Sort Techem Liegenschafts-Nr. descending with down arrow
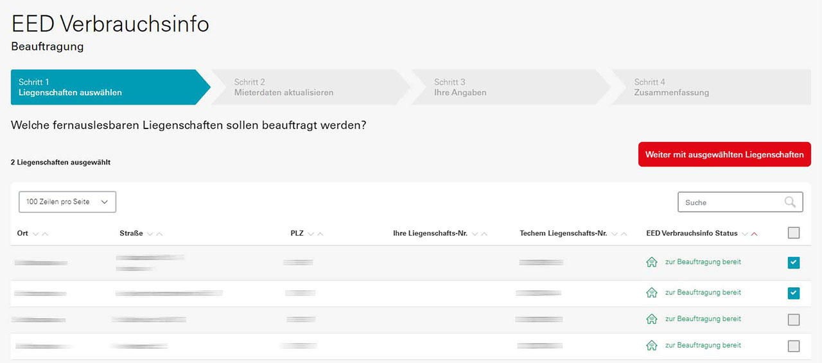This screenshot has height=363, width=822. 615,234
